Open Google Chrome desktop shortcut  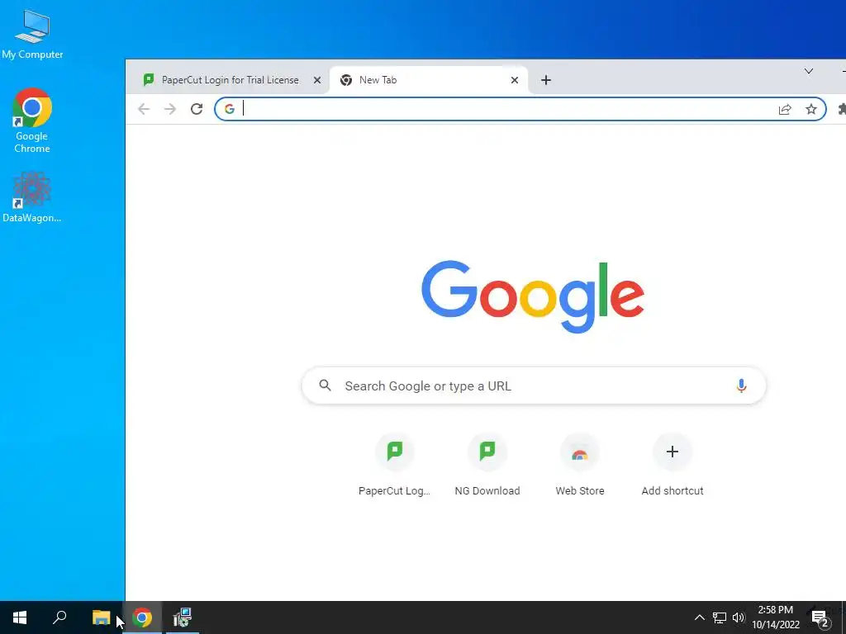32,121
